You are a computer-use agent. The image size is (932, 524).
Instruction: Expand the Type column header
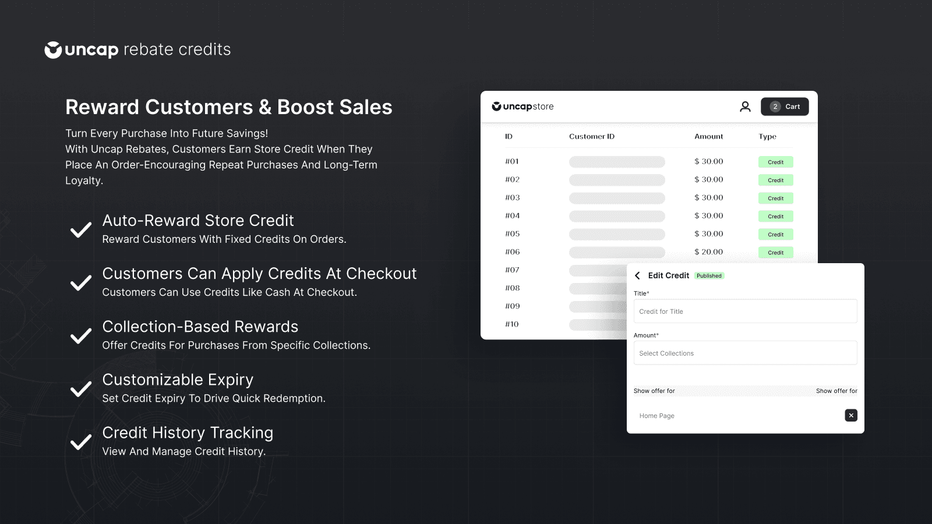point(767,136)
